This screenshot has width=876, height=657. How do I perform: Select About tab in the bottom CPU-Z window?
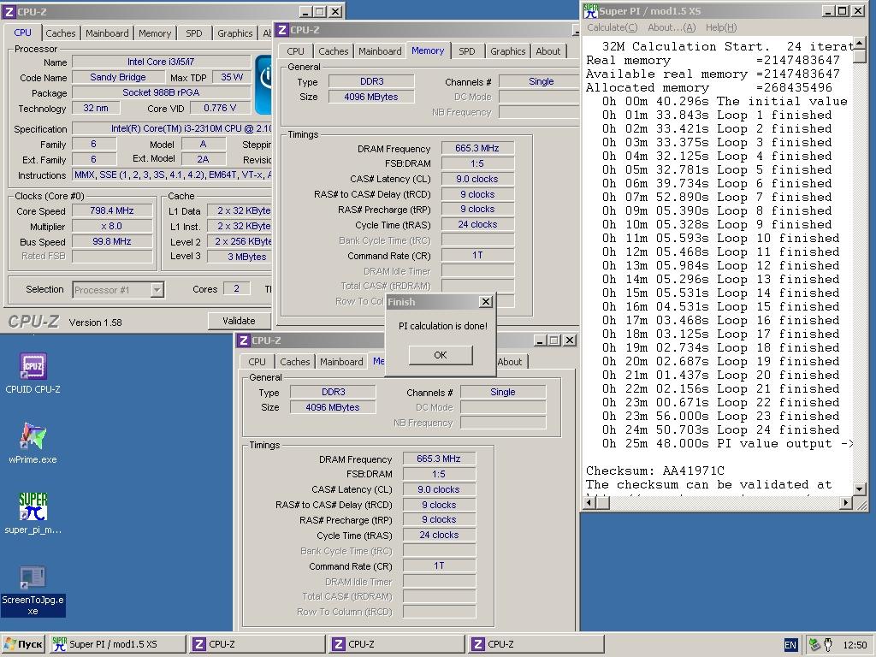pos(510,362)
